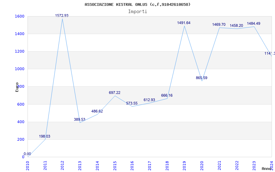Select the 612.93 data label

click(x=149, y=100)
